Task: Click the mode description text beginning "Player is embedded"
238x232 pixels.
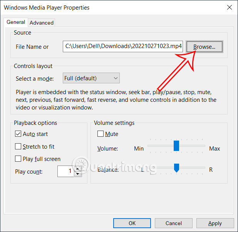Action: pos(116,100)
